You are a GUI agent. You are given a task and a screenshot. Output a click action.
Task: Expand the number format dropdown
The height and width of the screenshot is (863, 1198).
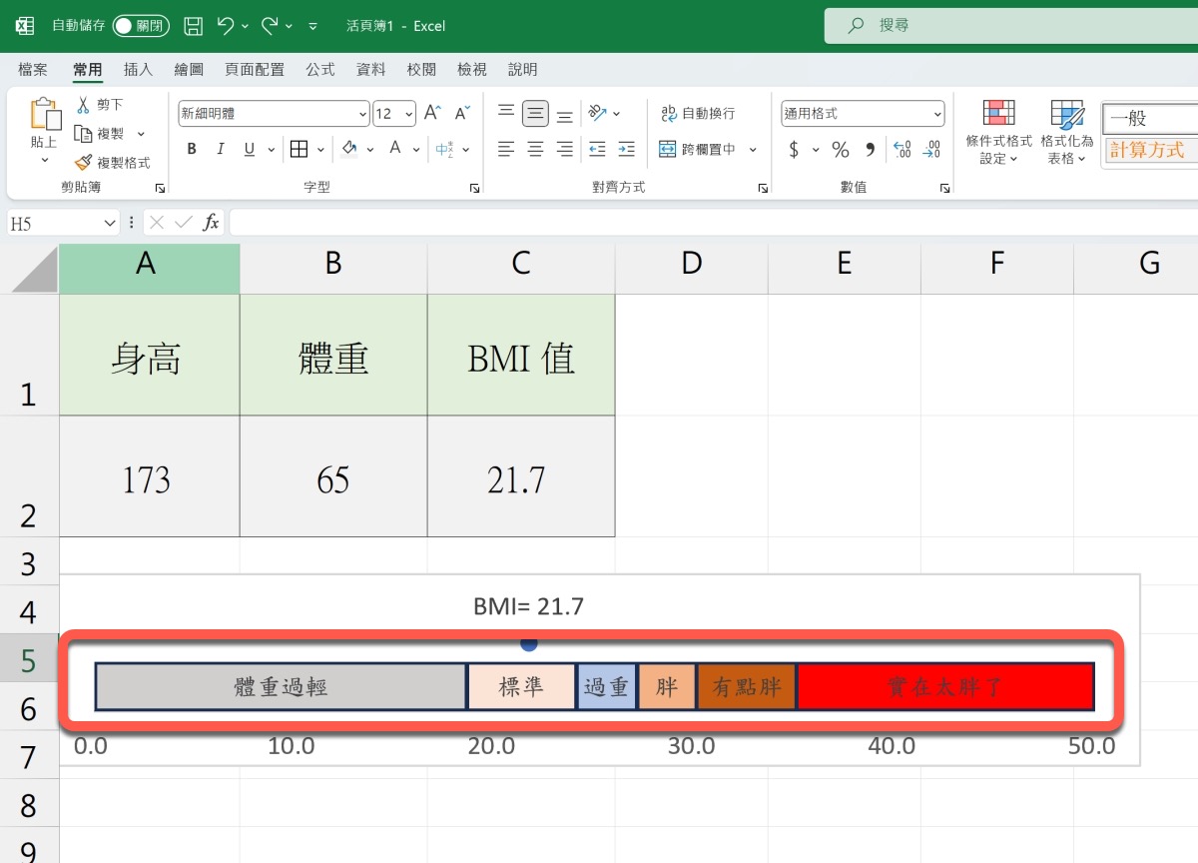click(x=936, y=114)
